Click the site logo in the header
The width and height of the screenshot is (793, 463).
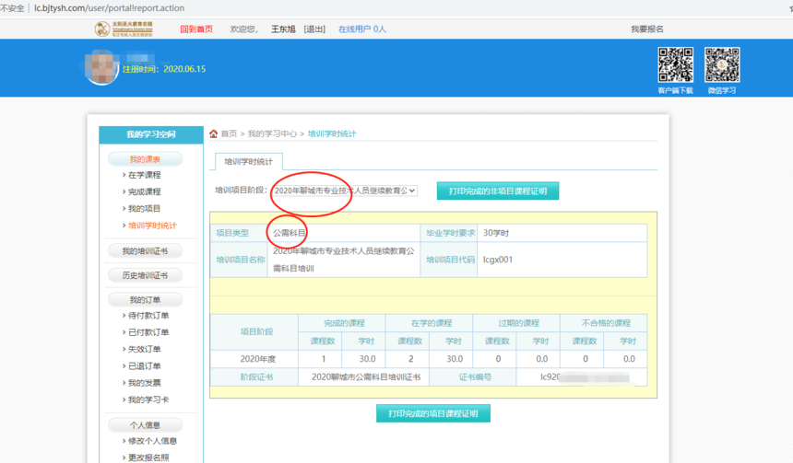coord(124,29)
